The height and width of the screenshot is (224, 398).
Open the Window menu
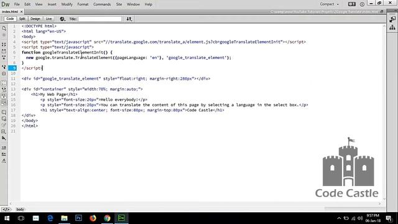coord(133,4)
